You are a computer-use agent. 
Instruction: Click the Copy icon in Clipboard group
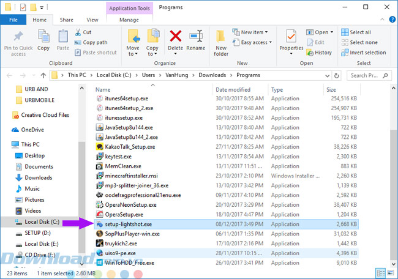43,40
